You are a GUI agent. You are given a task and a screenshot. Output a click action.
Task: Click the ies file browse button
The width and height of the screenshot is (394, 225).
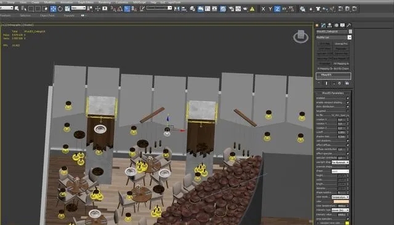pos(340,115)
